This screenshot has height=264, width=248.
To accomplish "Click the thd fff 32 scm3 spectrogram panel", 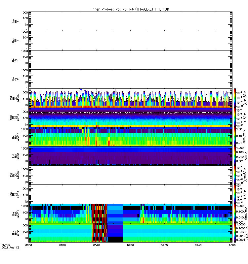I will tap(130, 117).
